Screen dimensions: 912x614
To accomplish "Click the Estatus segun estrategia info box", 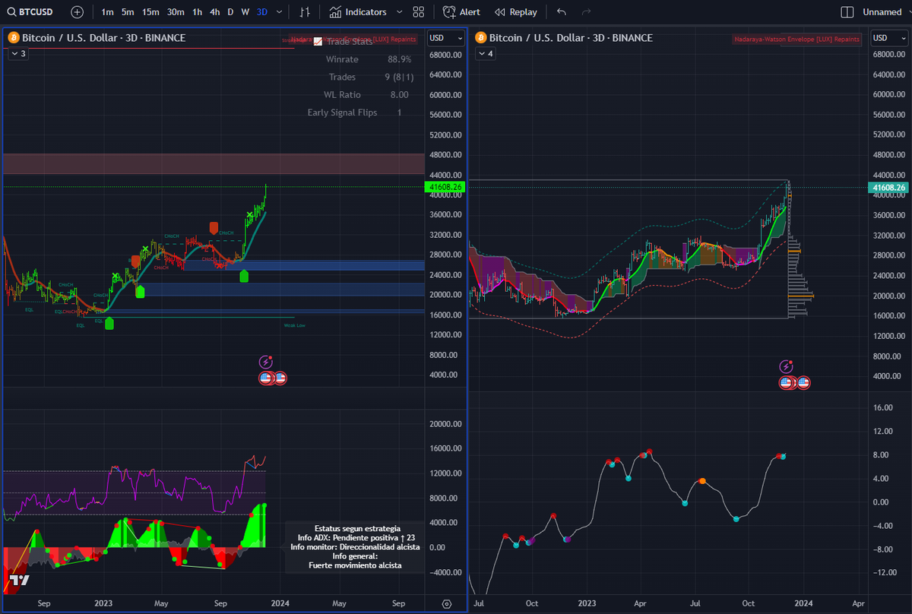I will tap(356, 546).
